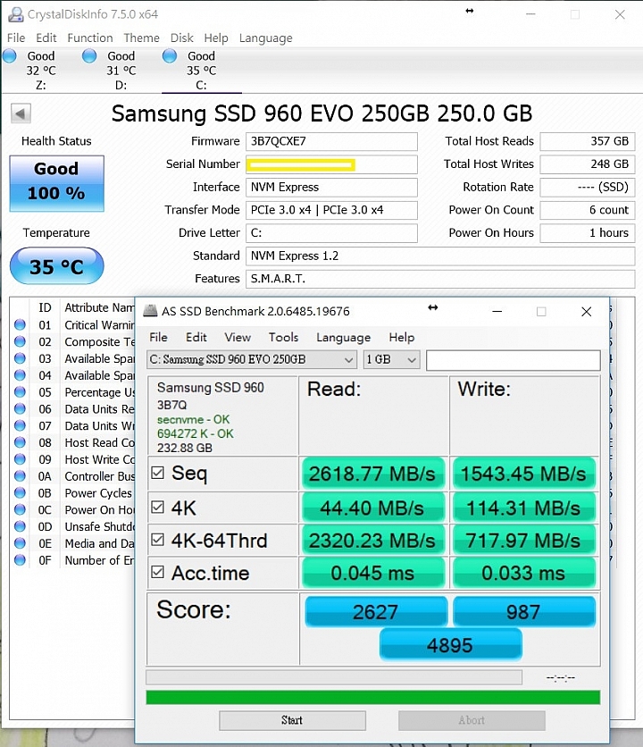Image resolution: width=643 pixels, height=747 pixels.
Task: Open the drive selection dropdown in AS SSD
Action: coord(252,360)
